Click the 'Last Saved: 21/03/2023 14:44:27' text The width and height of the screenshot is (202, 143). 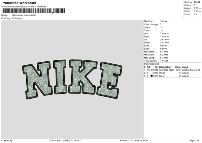click(66, 140)
